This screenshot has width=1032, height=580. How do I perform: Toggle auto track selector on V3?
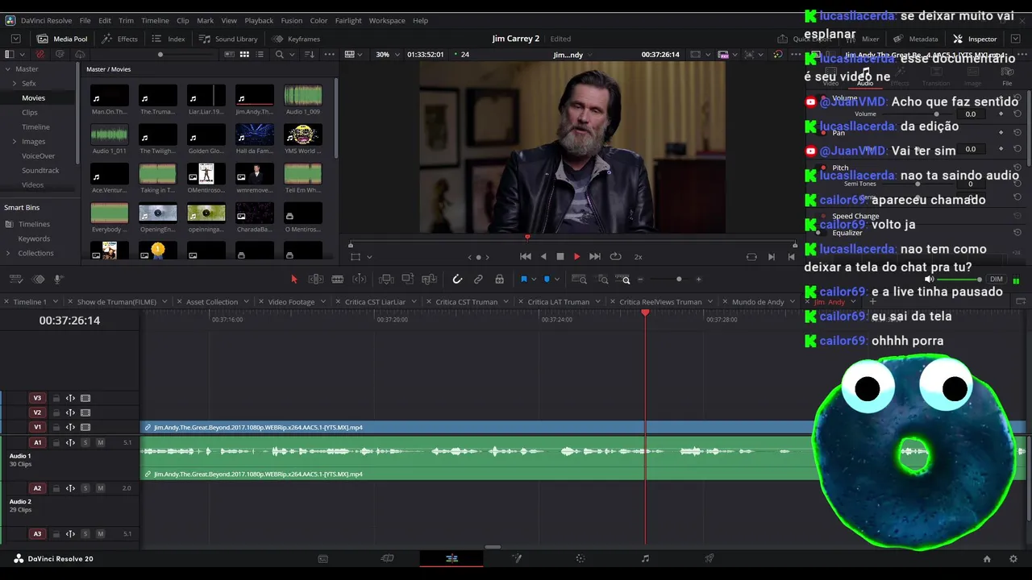coord(70,398)
